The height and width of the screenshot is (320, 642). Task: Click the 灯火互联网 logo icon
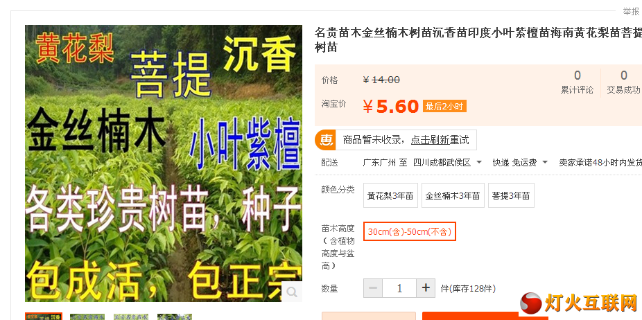pyautogui.click(x=531, y=303)
